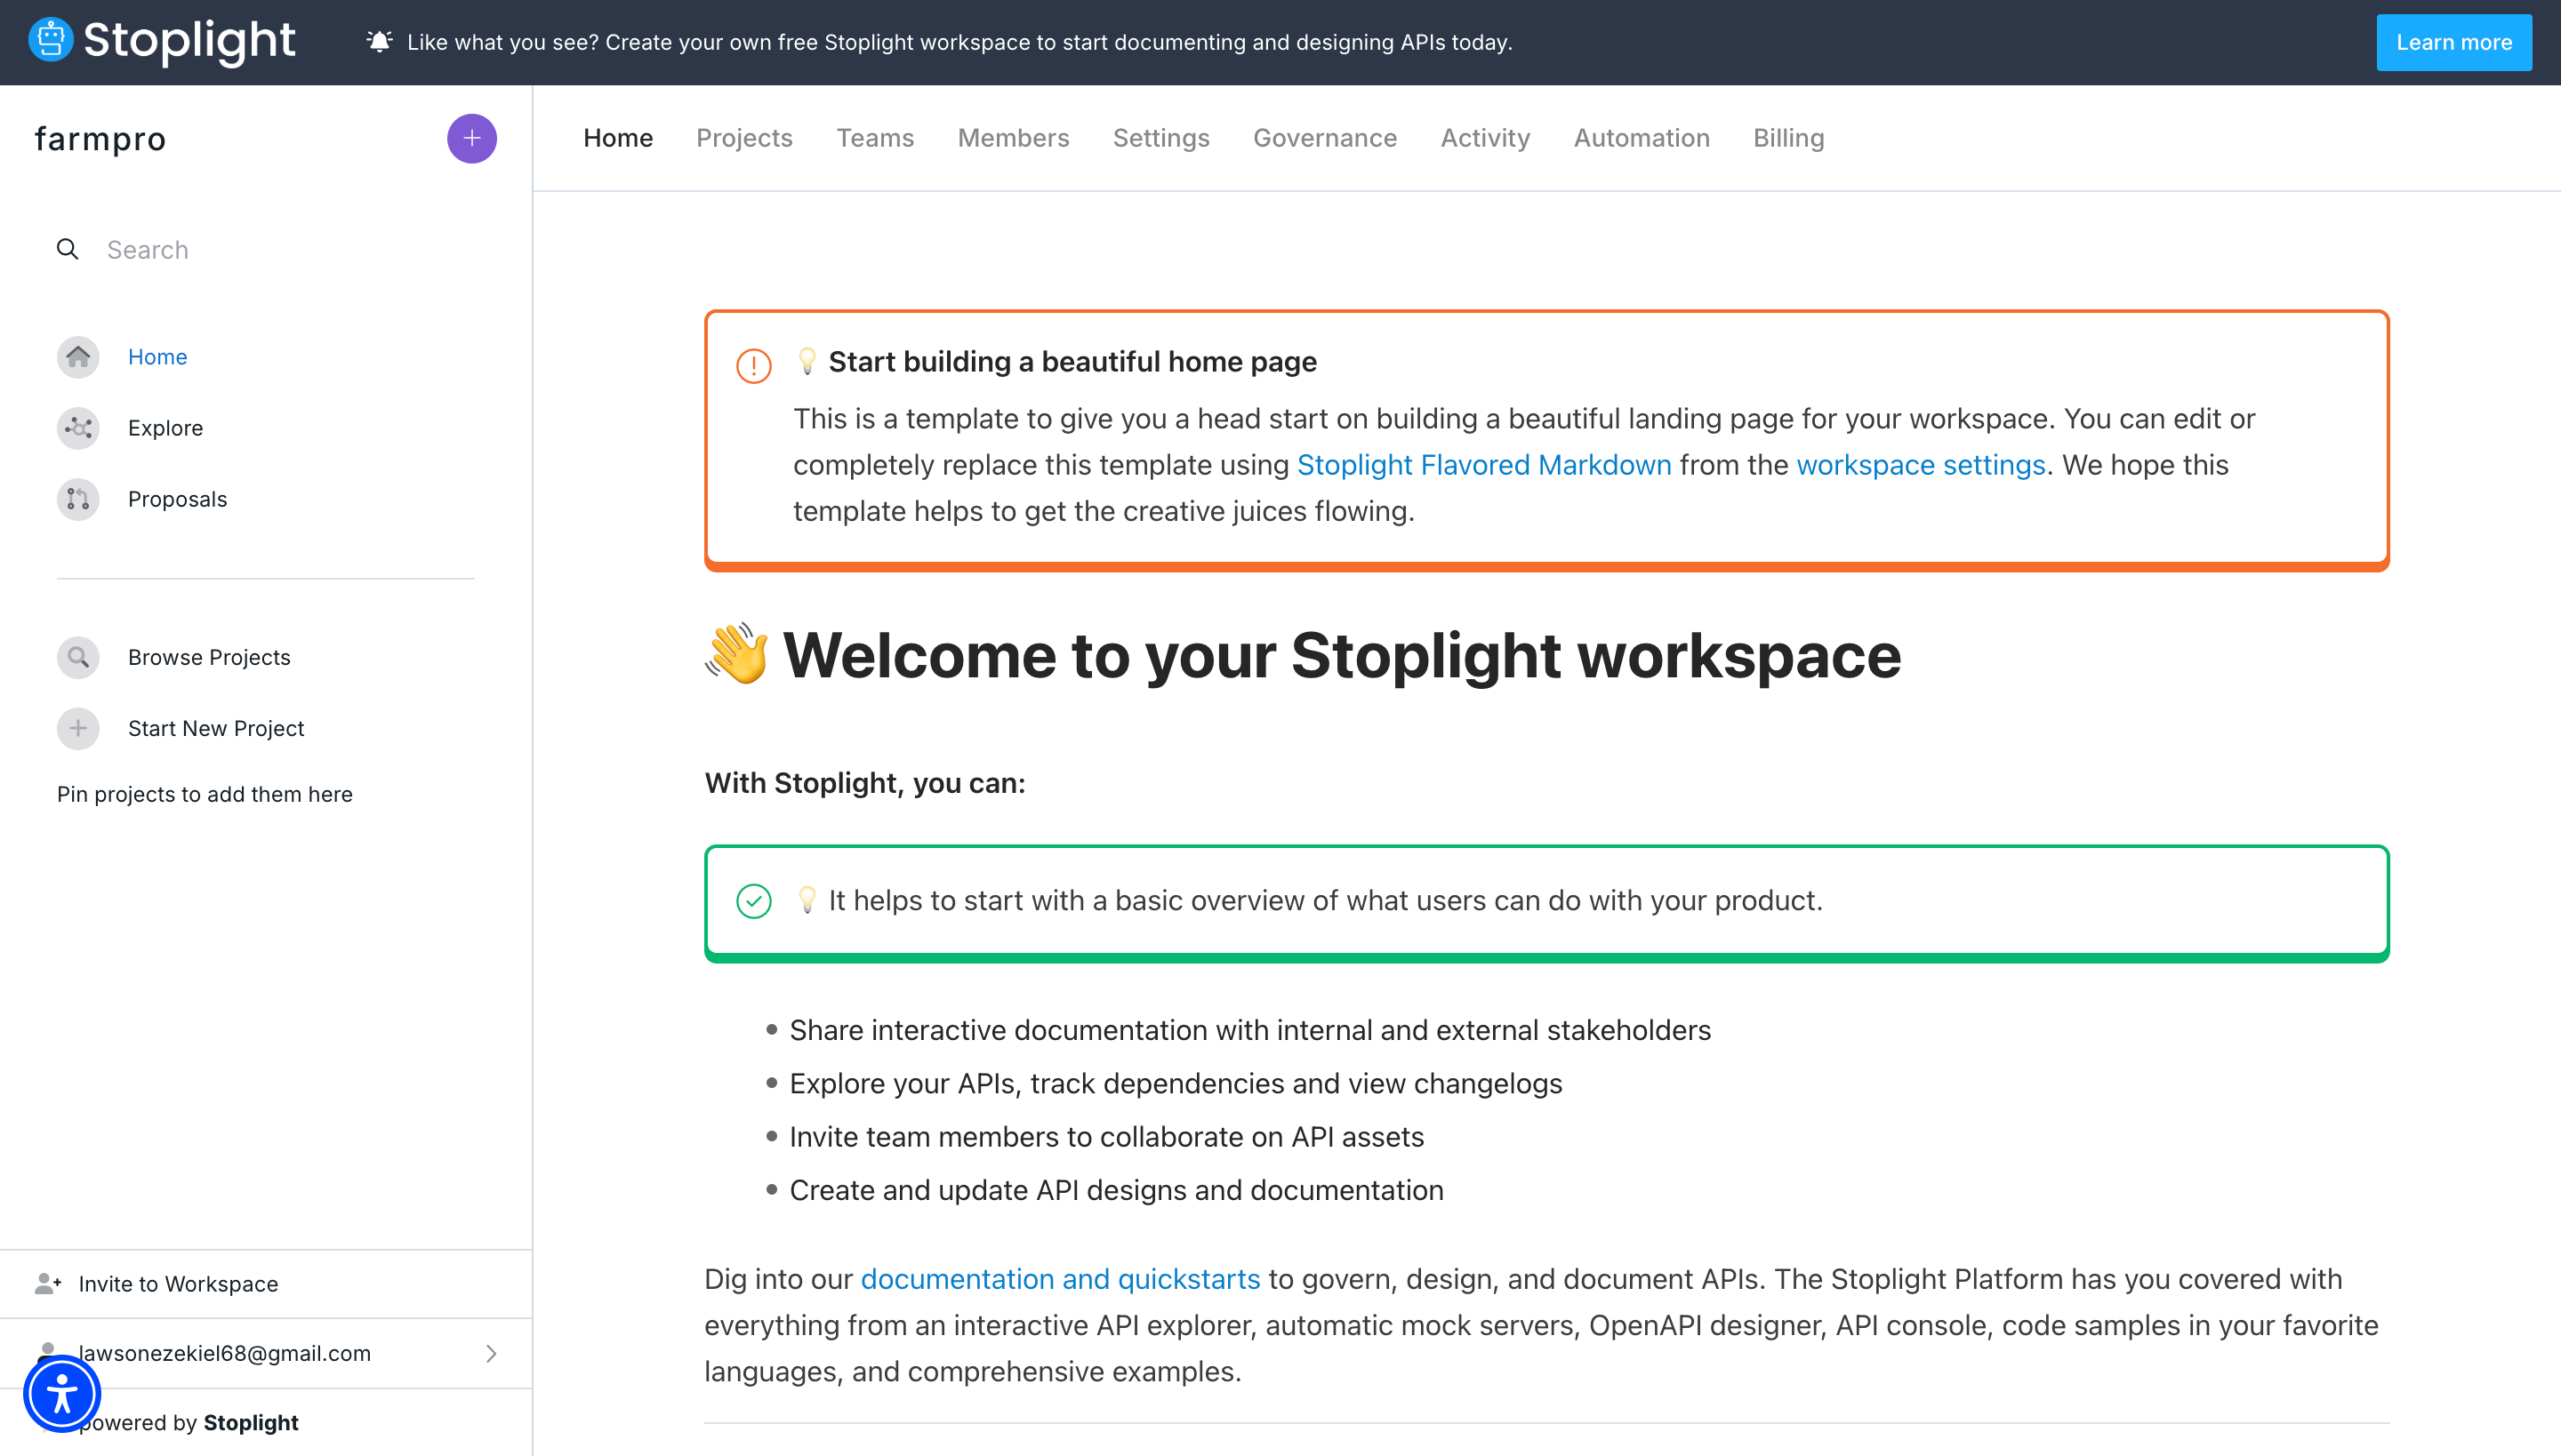Expand the lawsonezekiel68@gmail.com account chevron
Image resolution: width=2561 pixels, height=1456 pixels.
[x=491, y=1353]
